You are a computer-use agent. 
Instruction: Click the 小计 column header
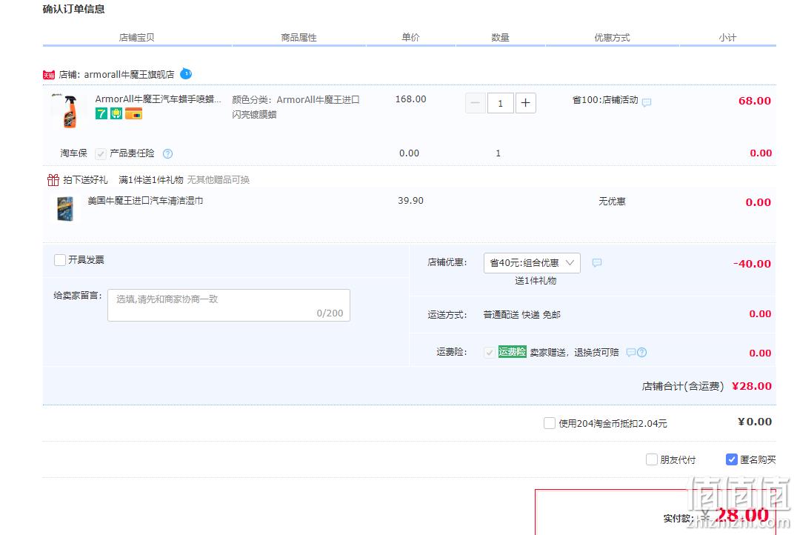[727, 38]
